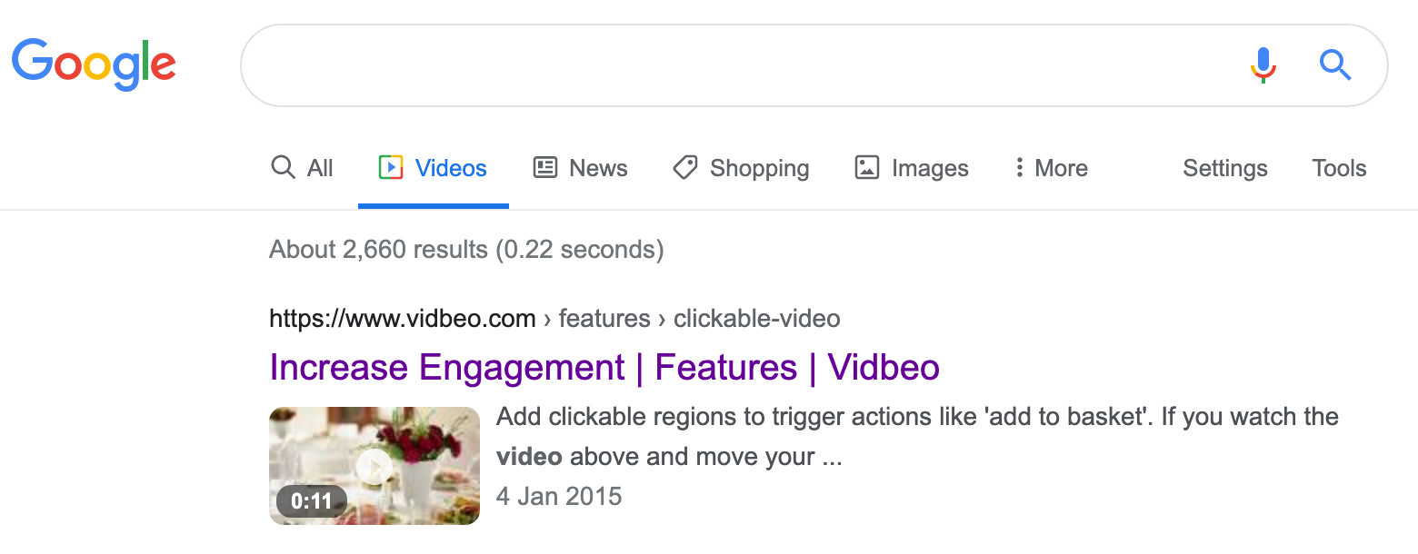Click the clickable-video breadcrumb link
Image resolution: width=1418 pixels, height=554 pixels.
(755, 318)
